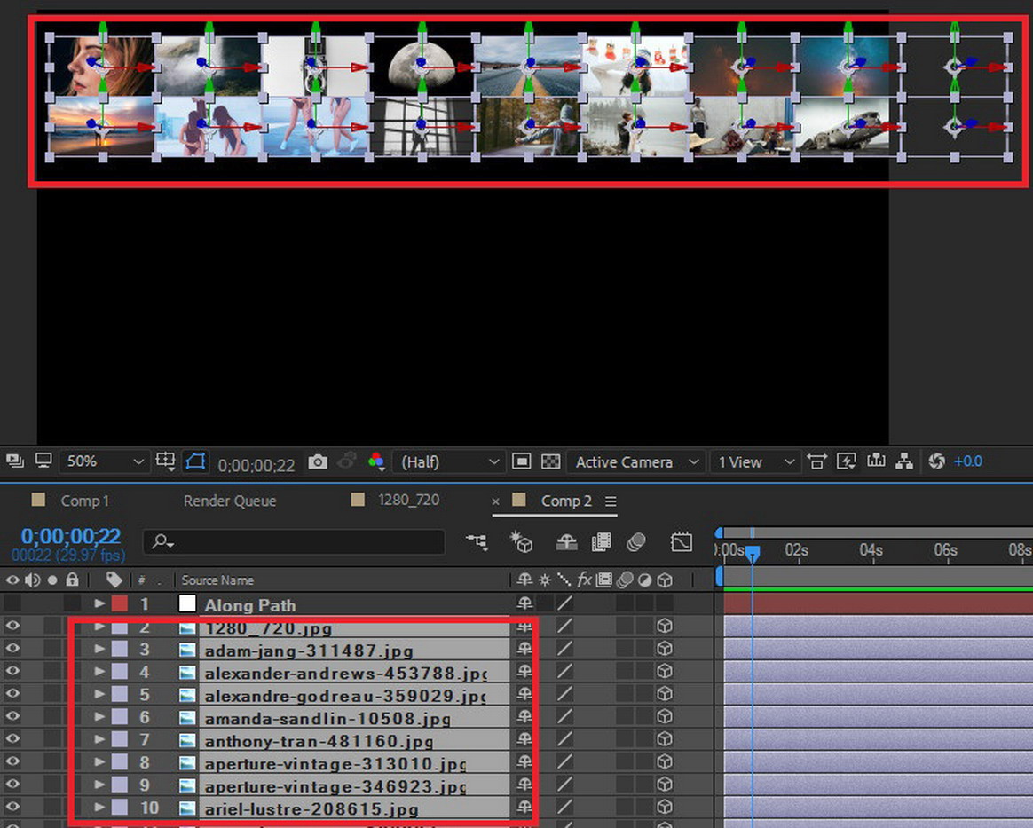Screen dimensions: 1033x828
Task: Toggle Region of Interest button
Action: tap(521, 461)
